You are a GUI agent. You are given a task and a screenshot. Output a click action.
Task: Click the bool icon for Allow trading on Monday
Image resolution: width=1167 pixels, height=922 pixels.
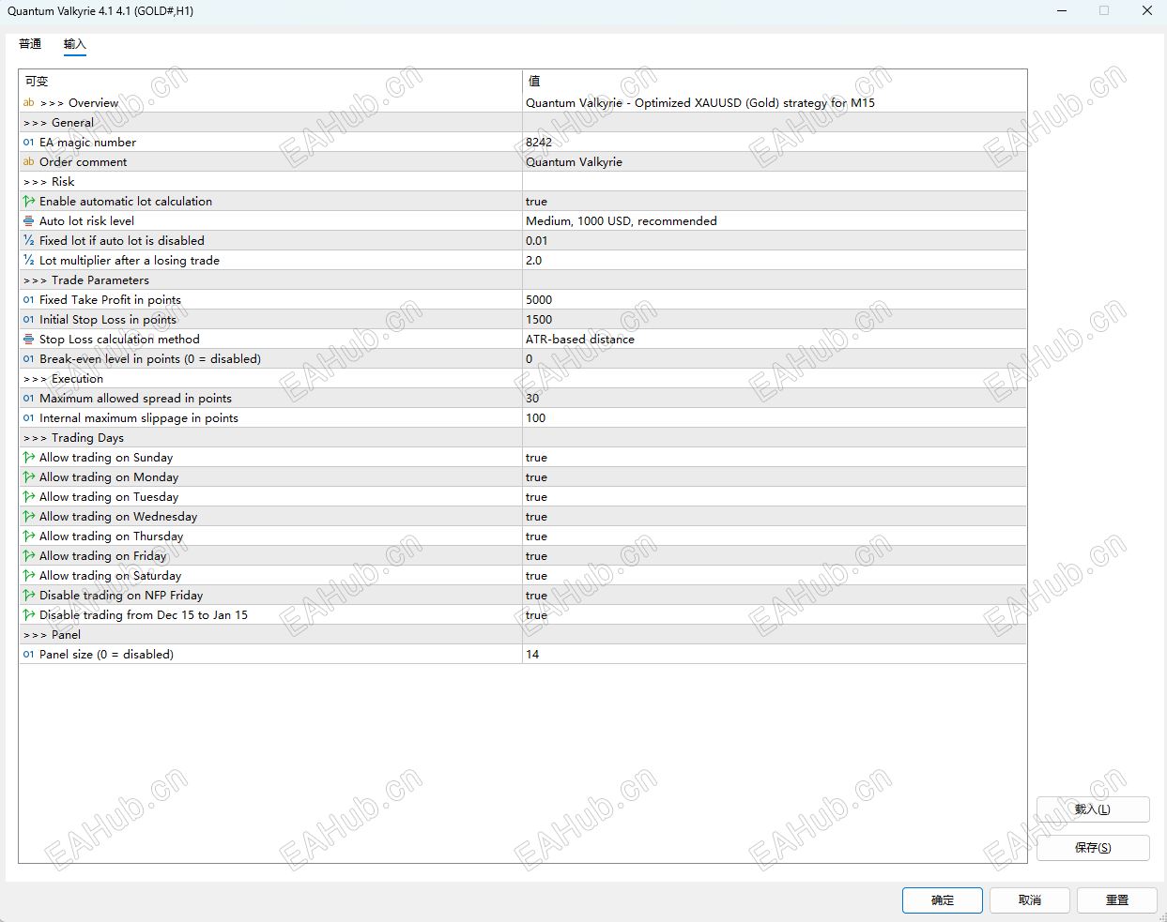tap(29, 477)
